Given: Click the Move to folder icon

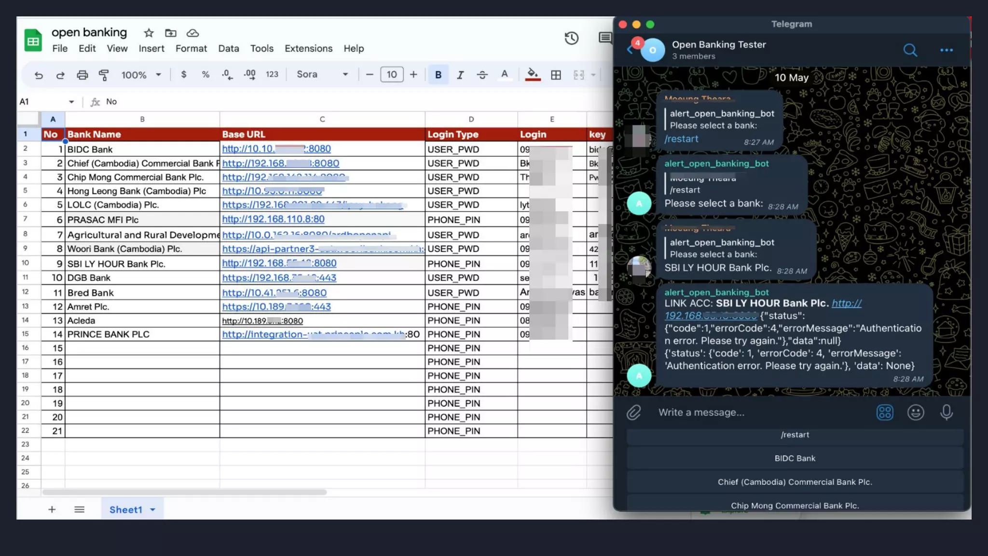Looking at the screenshot, I should (171, 33).
